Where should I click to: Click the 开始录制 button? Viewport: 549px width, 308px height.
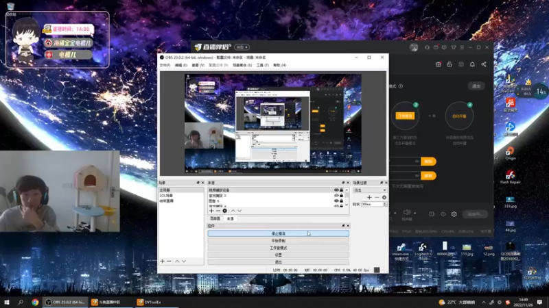click(278, 240)
